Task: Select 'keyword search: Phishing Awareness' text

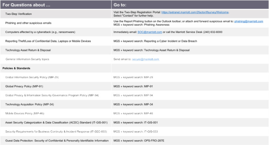Action: click(146, 25)
